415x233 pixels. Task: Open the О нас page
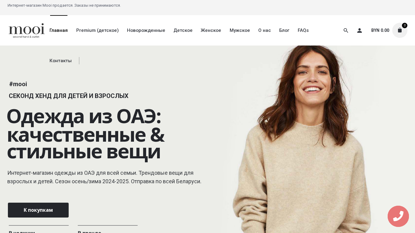265,30
